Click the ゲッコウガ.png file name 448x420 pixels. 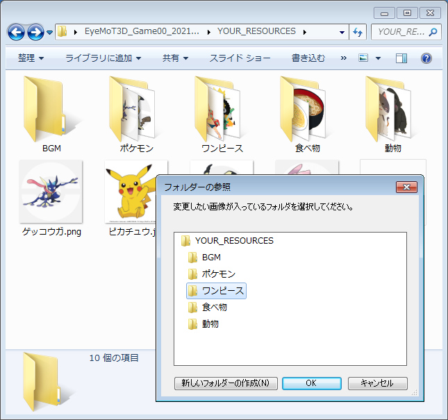[51, 232]
